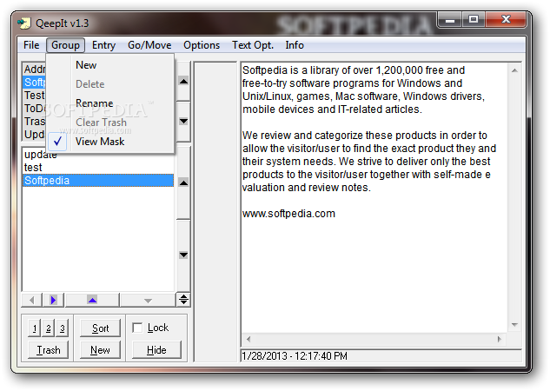Enable the Lock checkbox
This screenshot has height=391, width=550.
point(137,328)
